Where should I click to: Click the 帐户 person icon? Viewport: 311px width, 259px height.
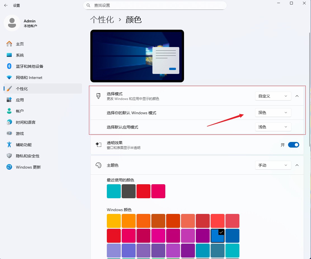click(x=9, y=111)
